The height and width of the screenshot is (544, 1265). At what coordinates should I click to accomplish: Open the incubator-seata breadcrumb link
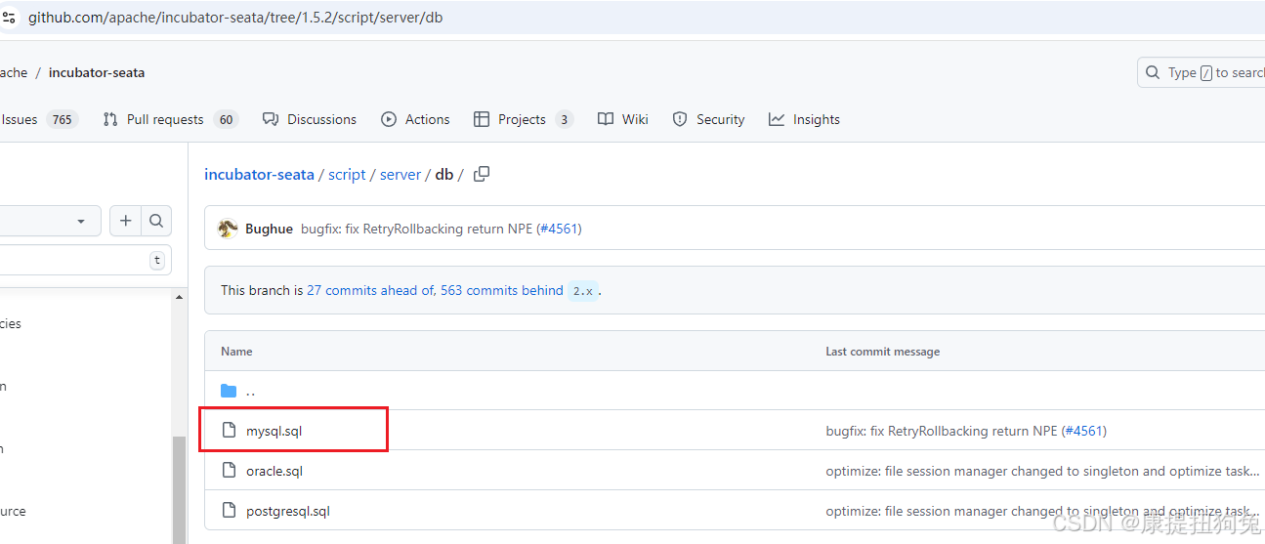(259, 175)
